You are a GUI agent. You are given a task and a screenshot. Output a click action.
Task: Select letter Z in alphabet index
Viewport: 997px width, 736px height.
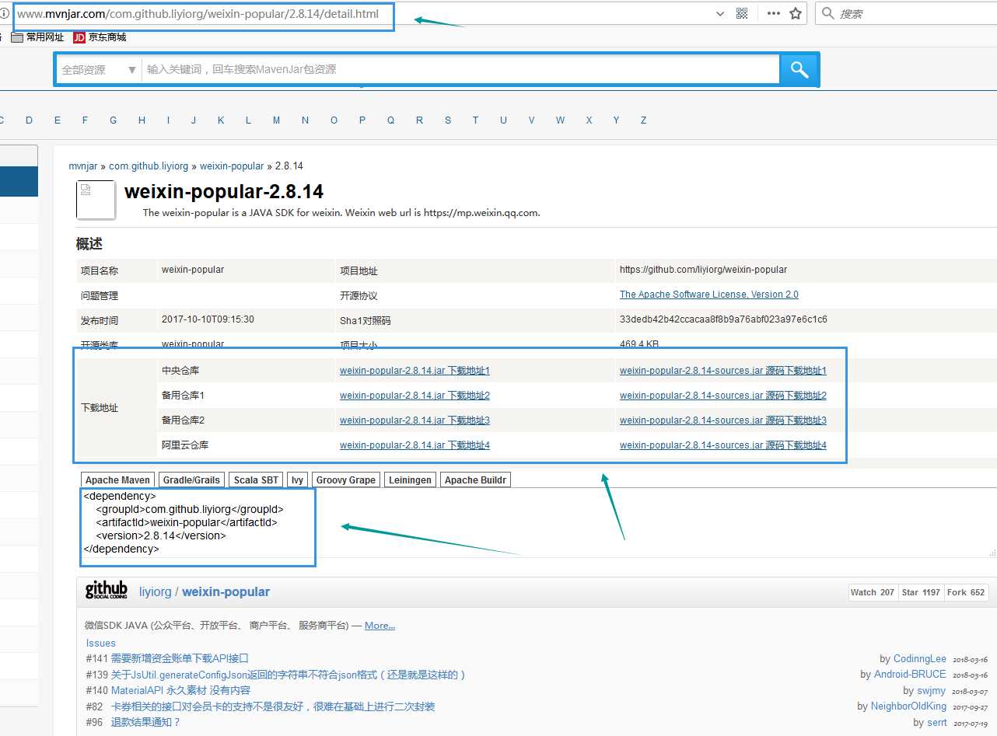pyautogui.click(x=643, y=120)
